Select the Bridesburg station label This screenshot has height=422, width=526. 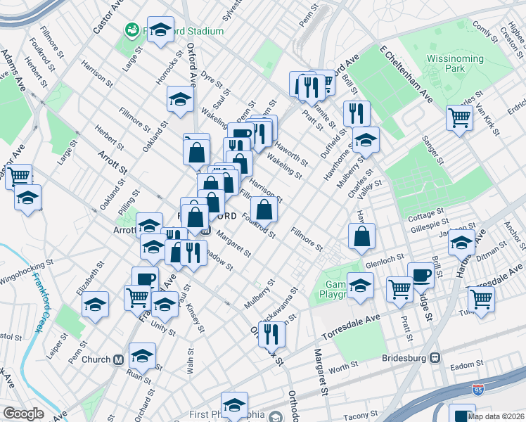point(404,358)
